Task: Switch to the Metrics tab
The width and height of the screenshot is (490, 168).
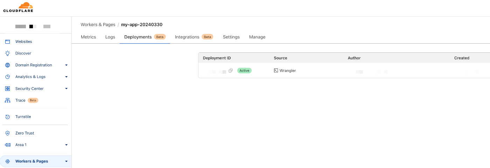Action: 88,37
